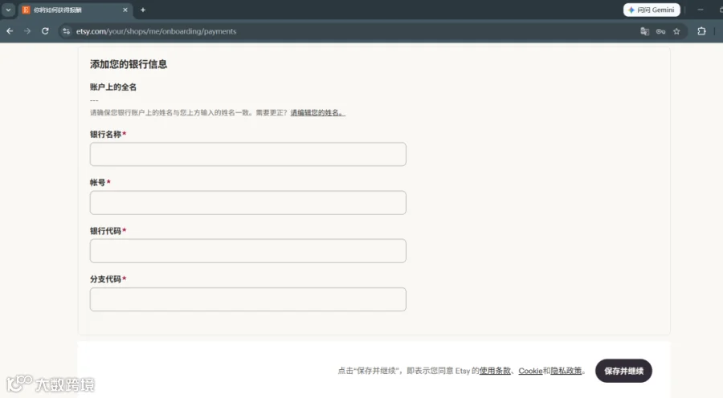Open the password key icon
Image resolution: width=723 pixels, height=398 pixels.
pos(661,31)
